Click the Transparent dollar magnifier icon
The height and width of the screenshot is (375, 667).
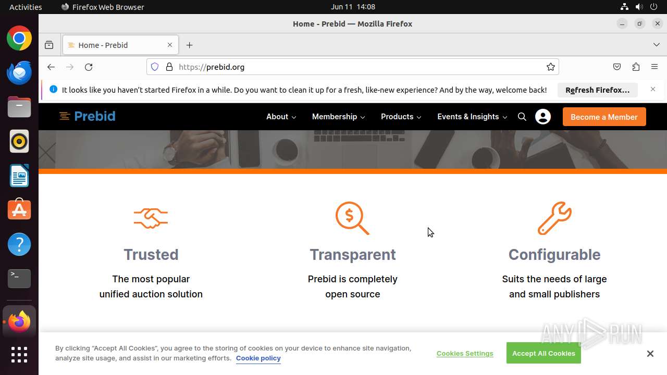pos(352,218)
